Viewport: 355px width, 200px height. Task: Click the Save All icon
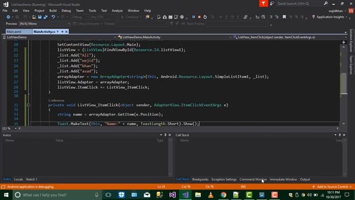click(45, 17)
